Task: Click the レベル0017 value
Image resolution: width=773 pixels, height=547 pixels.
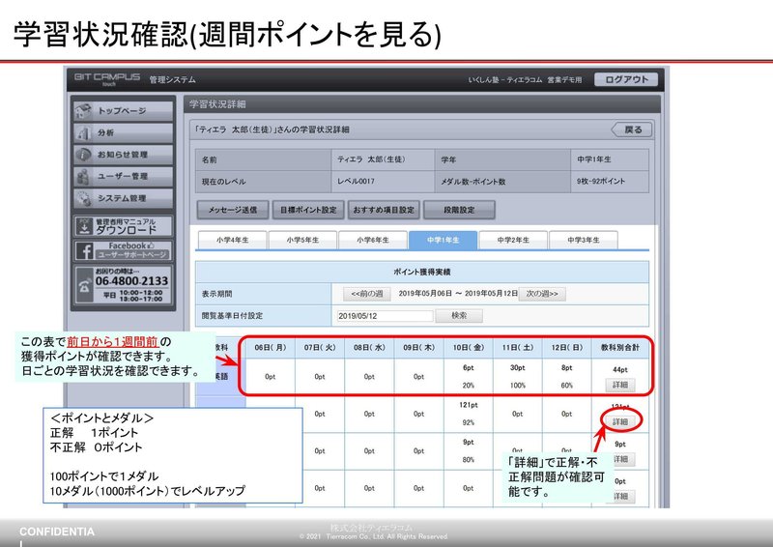Action: (356, 182)
